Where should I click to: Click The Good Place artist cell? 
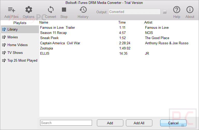click(157, 38)
